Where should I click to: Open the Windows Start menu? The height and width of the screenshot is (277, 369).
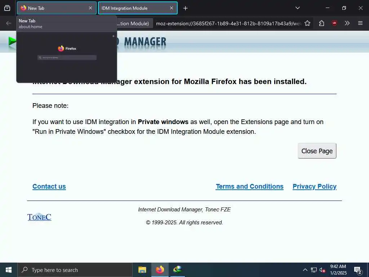click(x=9, y=270)
